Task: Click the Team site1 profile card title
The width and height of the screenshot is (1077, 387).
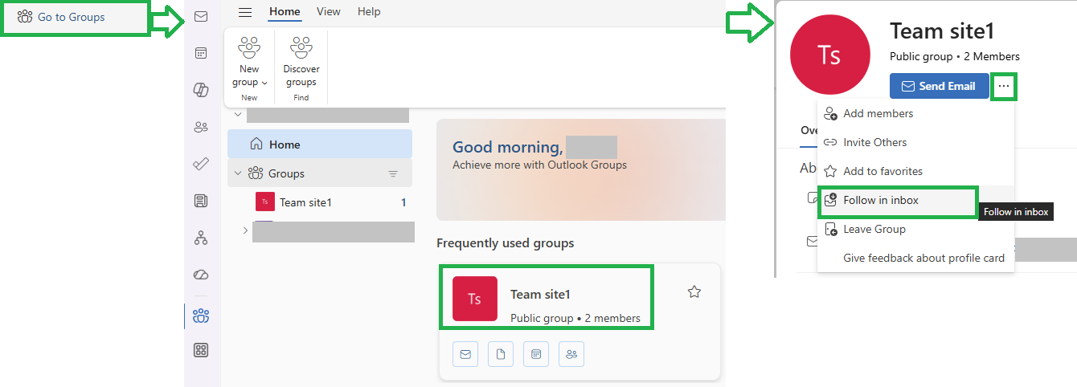Action: pos(942,31)
